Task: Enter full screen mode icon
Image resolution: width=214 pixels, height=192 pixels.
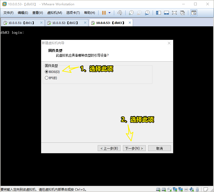Action: pyautogui.click(x=174, y=13)
